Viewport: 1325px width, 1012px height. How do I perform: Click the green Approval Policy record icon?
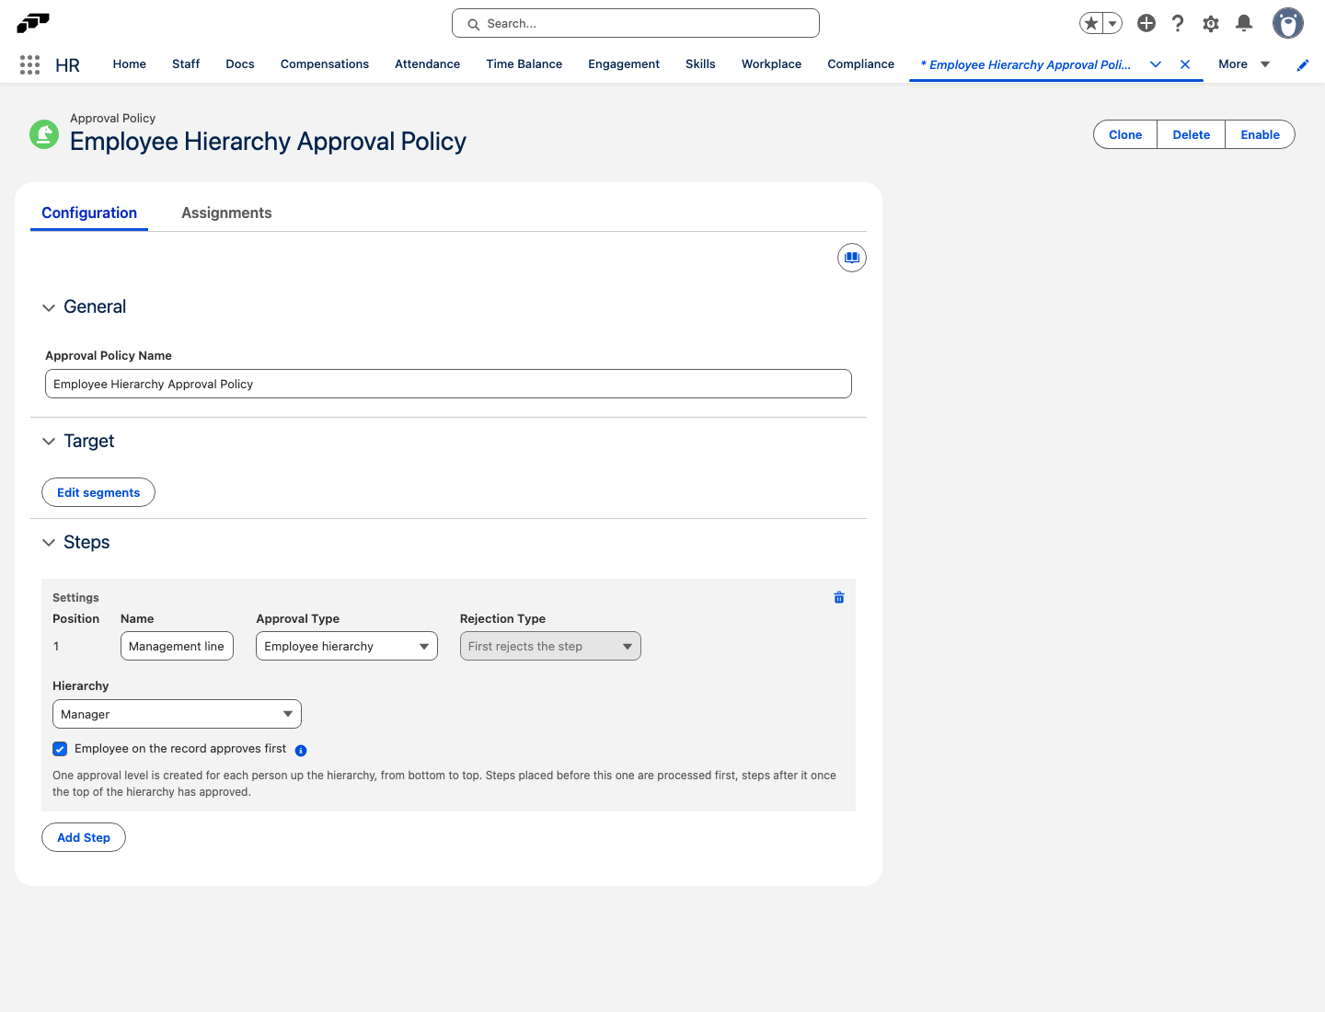(44, 134)
